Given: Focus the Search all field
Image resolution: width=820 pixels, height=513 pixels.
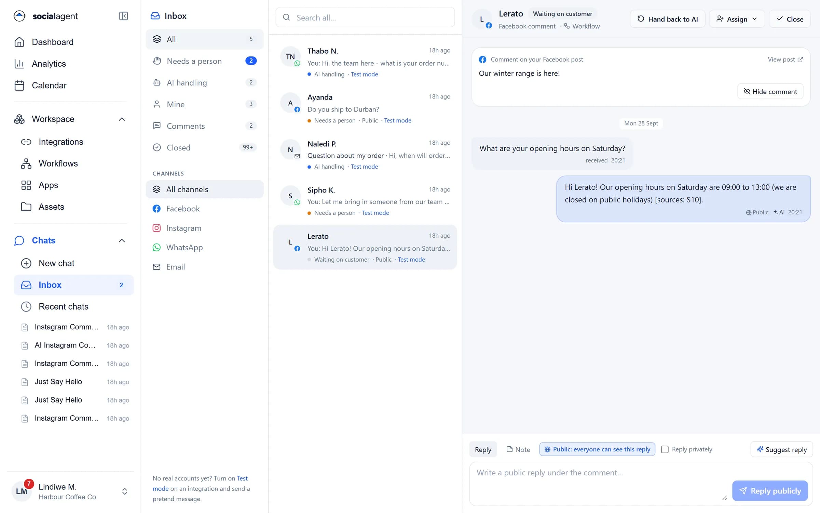Looking at the screenshot, I should coord(365,17).
